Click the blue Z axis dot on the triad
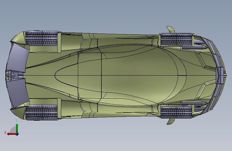 coord(17,134)
